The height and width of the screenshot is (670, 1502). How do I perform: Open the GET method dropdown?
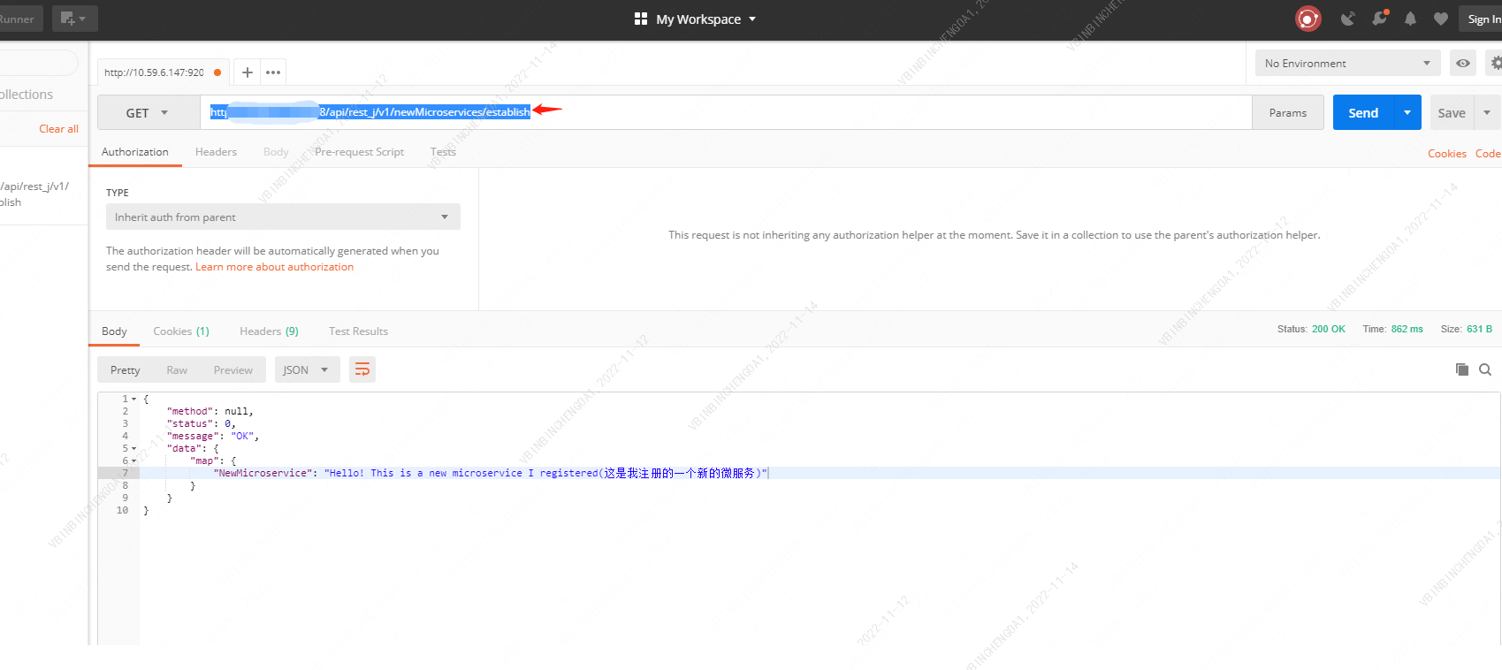click(148, 113)
